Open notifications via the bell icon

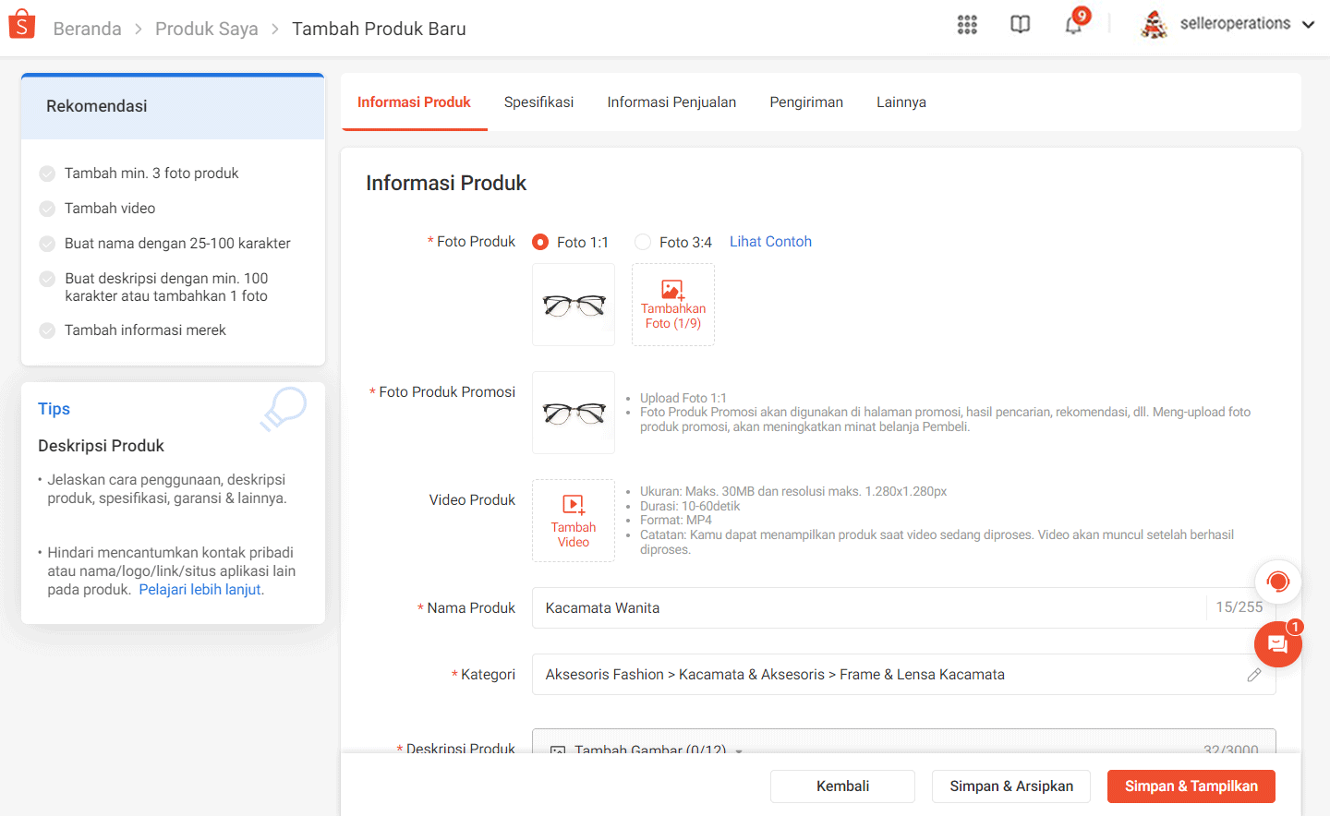(1072, 25)
